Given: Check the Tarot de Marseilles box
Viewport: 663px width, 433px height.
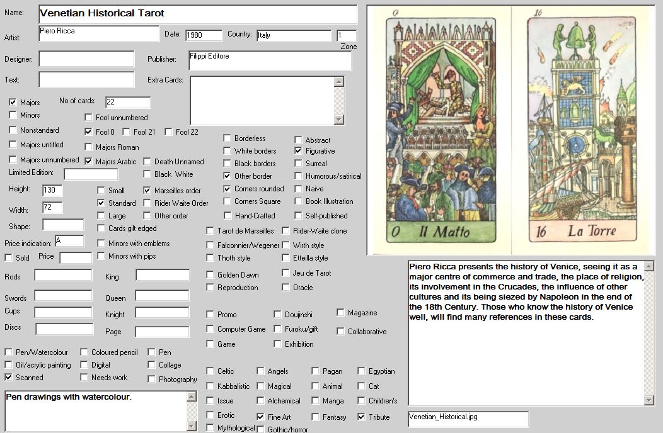Looking at the screenshot, I should pyautogui.click(x=210, y=231).
